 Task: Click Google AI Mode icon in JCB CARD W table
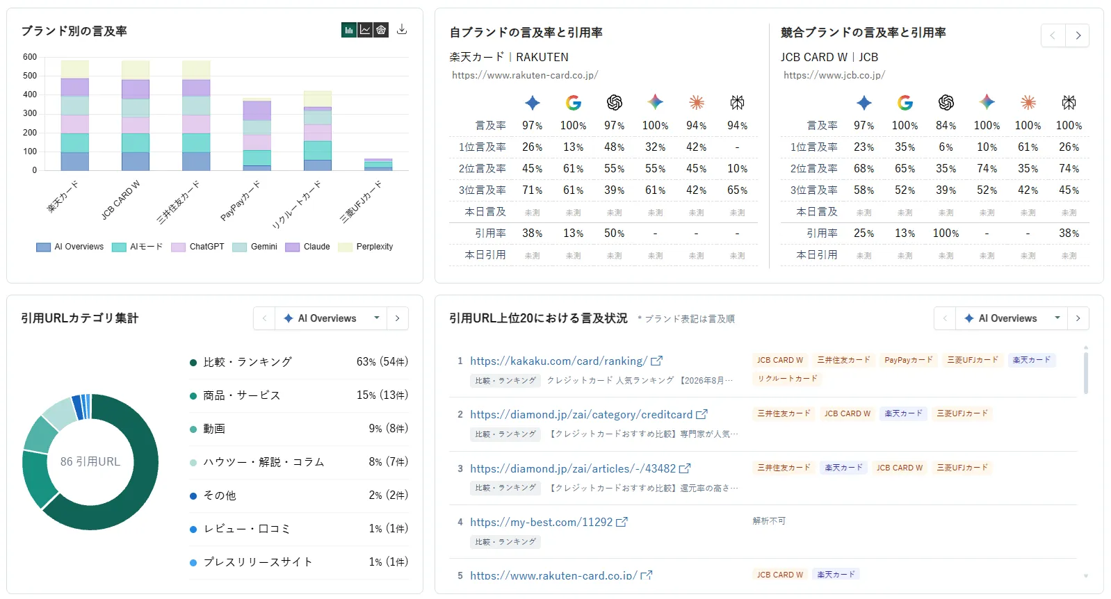(x=905, y=103)
